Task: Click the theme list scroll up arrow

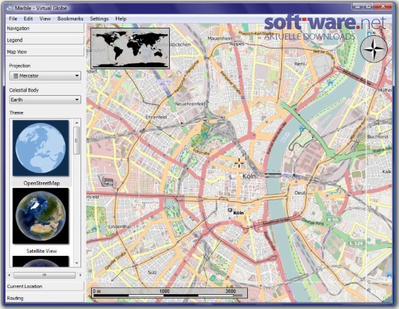Action: point(77,122)
